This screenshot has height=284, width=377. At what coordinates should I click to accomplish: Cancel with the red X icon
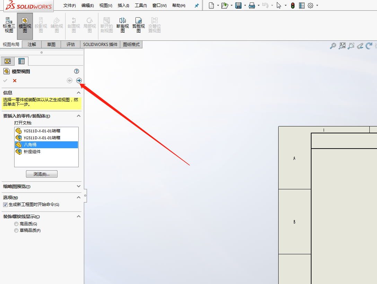(15, 81)
